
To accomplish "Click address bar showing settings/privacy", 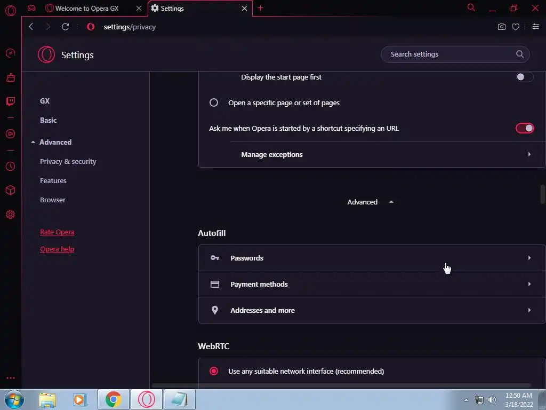I will pyautogui.click(x=130, y=27).
